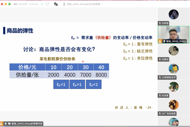Click the Ep<1 button on slide
Viewport: 190px width, 127px height.
point(93,84)
